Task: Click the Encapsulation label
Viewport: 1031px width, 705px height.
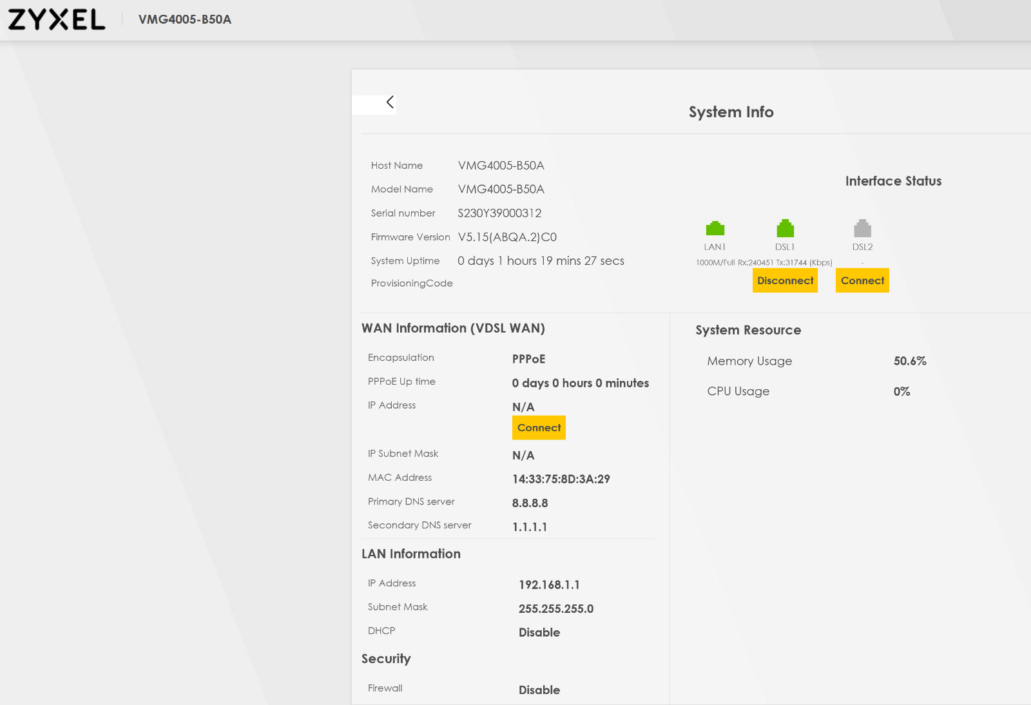Action: (401, 358)
